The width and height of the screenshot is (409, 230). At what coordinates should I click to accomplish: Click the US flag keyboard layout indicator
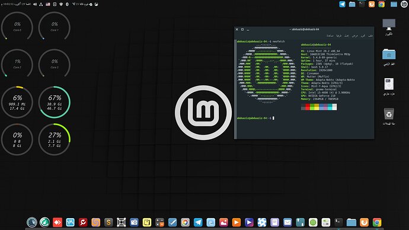[x=48, y=4]
